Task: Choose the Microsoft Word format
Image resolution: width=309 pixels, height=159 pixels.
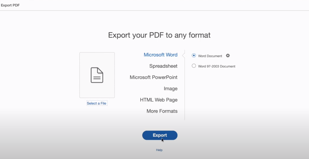Action: pyautogui.click(x=161, y=55)
